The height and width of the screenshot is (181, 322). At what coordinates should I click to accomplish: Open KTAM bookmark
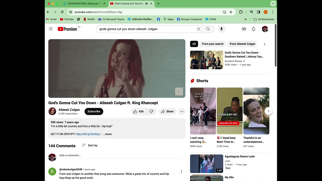[211, 19]
